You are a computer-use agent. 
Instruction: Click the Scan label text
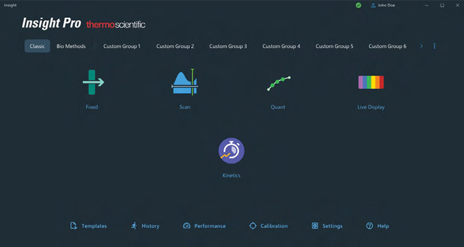(x=184, y=107)
